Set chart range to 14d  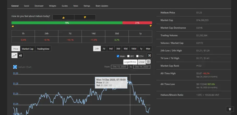(111, 49)
